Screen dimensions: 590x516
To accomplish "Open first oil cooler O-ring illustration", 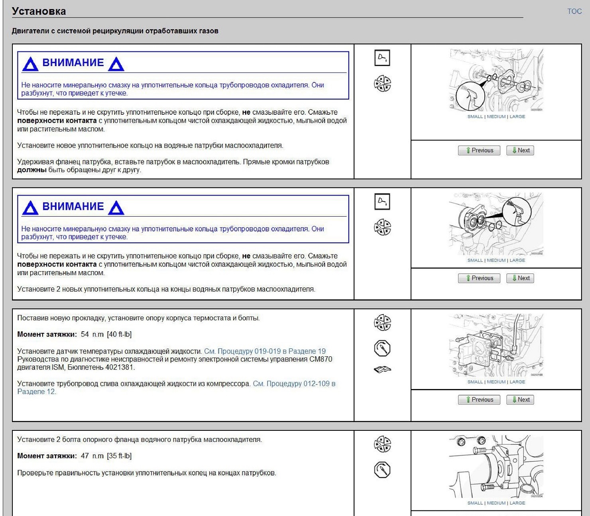I will tap(496, 80).
